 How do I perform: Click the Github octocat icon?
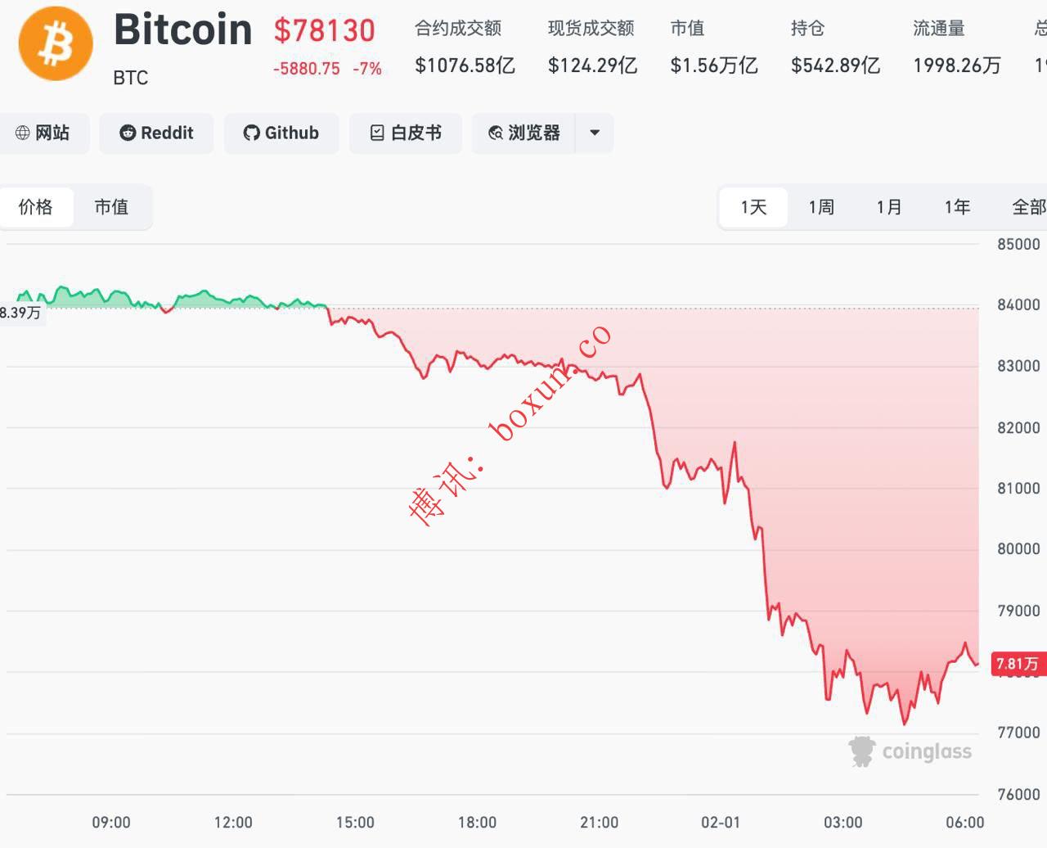251,133
